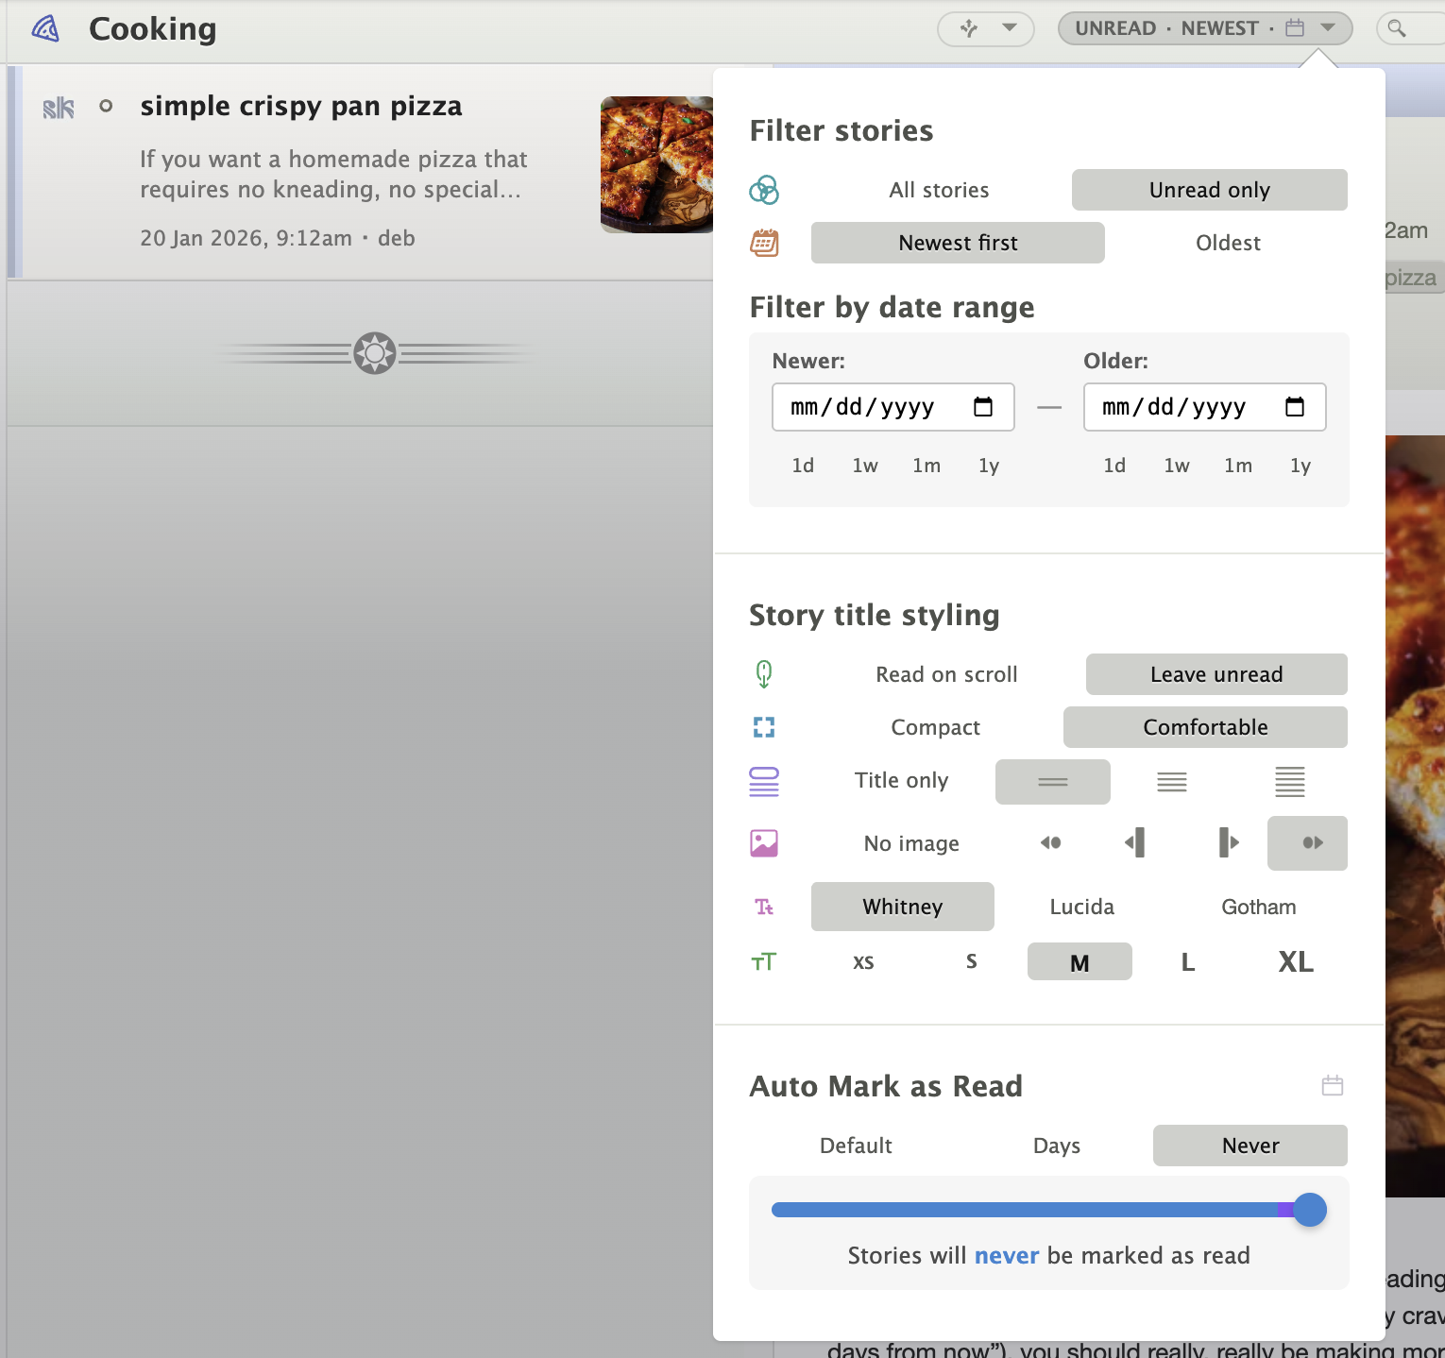Select the two-line content preview icon
This screenshot has width=1445, height=1358.
1171,782
